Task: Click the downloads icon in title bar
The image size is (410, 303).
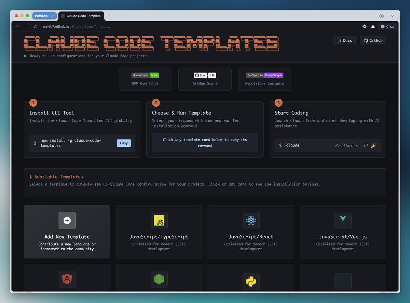Action: click(x=382, y=16)
